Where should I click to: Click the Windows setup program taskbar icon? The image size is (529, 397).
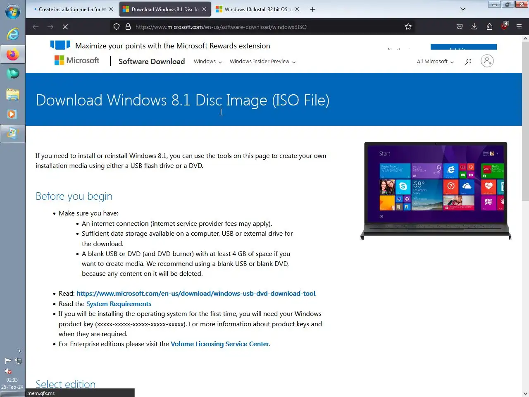click(12, 134)
